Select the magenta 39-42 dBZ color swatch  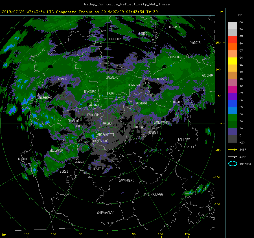233,89
